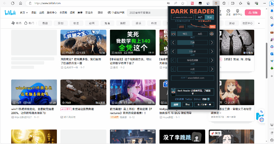
Task: Adjust the 亮度 brightness slider
Action: coord(192,42)
